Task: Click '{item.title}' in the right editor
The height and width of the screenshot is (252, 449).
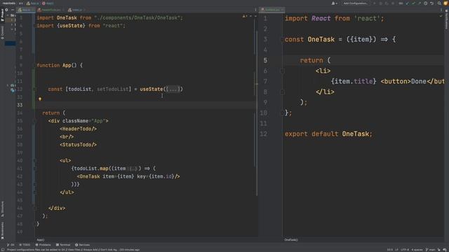Action: click(x=354, y=81)
